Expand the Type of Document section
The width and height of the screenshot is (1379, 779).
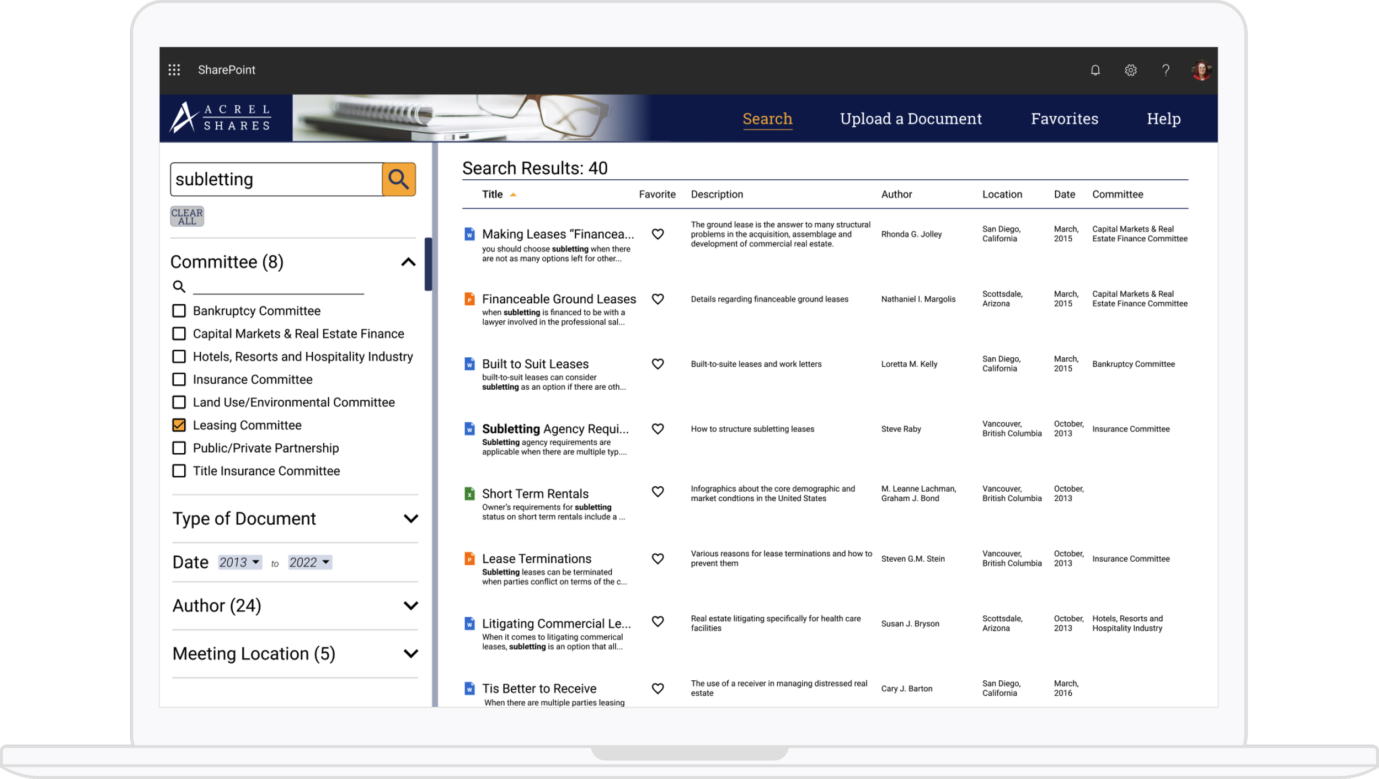pyautogui.click(x=410, y=518)
